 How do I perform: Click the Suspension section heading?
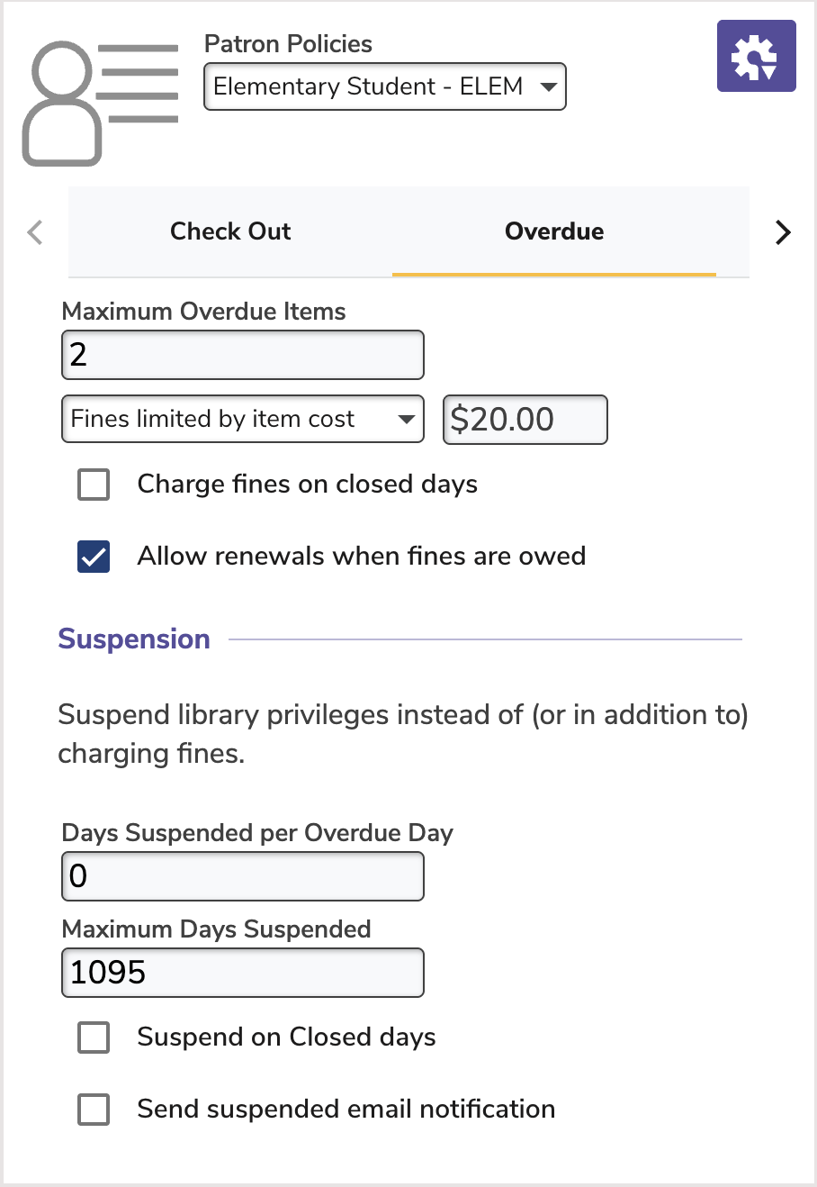point(134,639)
